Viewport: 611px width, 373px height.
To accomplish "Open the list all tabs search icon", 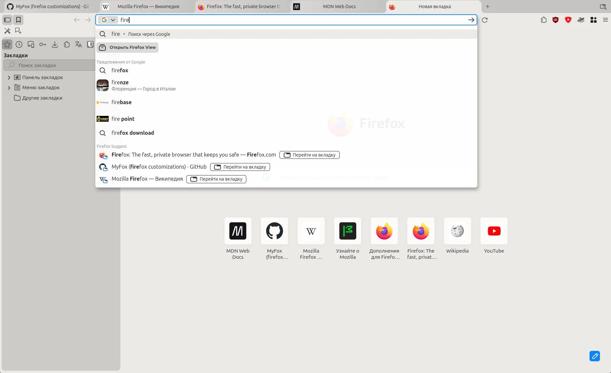I will point(603,7).
